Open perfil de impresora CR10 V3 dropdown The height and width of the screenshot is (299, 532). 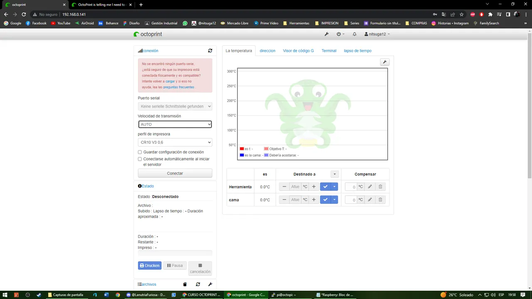175,142
